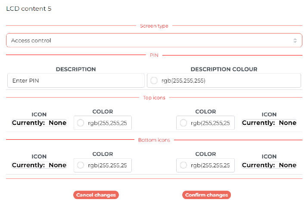
Task: Select the top left icon Currently None
Action: pyautogui.click(x=39, y=123)
